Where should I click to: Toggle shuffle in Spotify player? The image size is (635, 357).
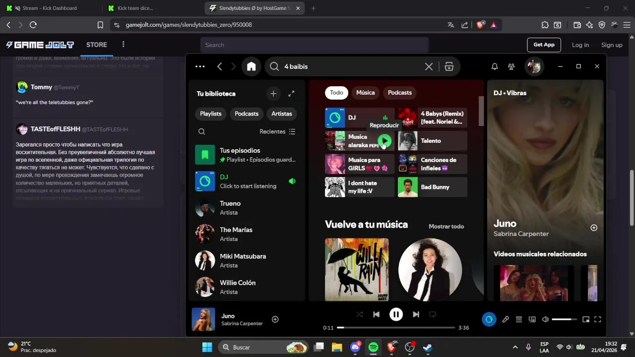(360, 314)
